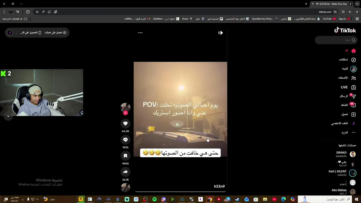Seek using the video progress bar
Screen dimensions: 361x203
180,192
